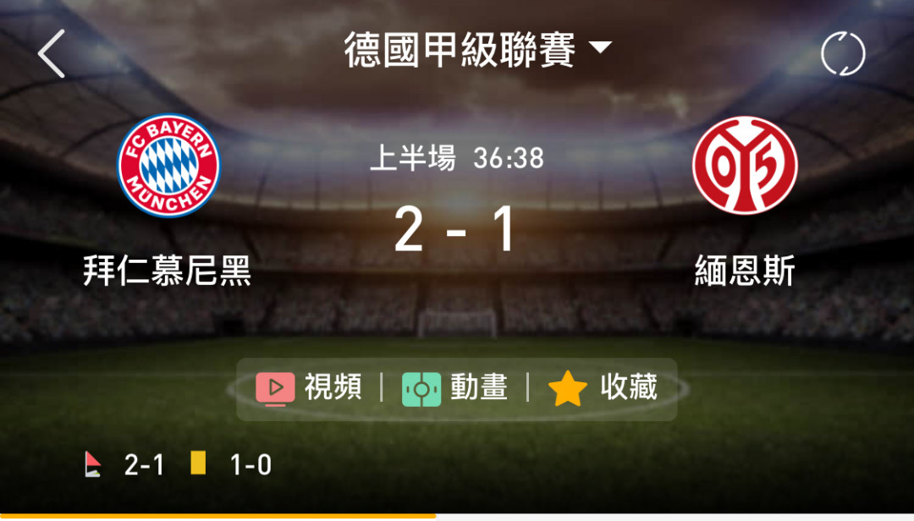Open 拜仁慕尼黑 team name link

pos(168,271)
